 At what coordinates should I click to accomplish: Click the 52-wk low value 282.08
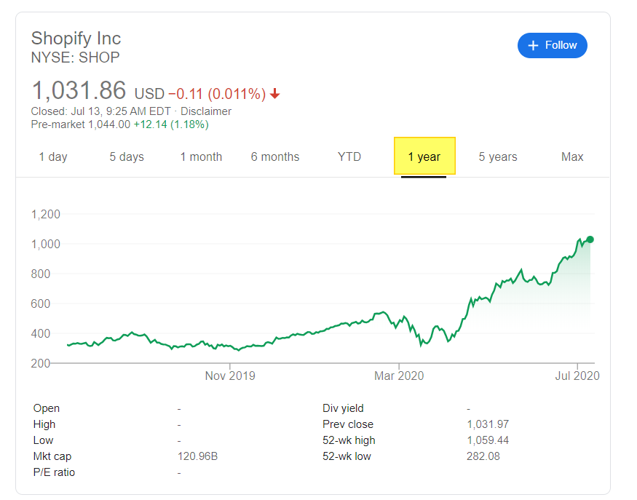pyautogui.click(x=483, y=456)
